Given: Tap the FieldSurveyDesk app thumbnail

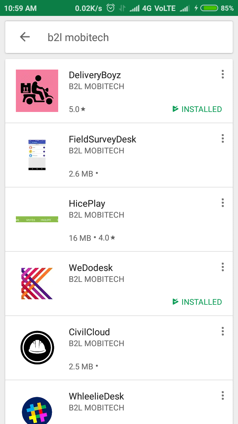Looking at the screenshot, I should 37,155.
